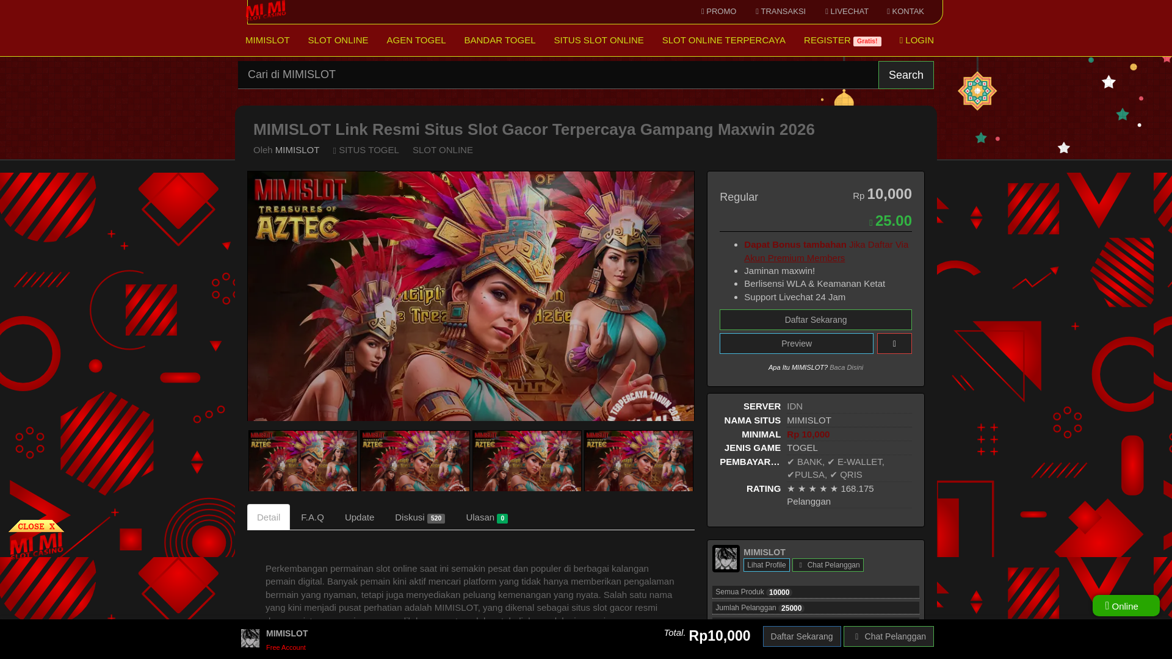This screenshot has width=1172, height=659.
Task: Click Chat Pelanggan in seller panel
Action: pyautogui.click(x=828, y=565)
